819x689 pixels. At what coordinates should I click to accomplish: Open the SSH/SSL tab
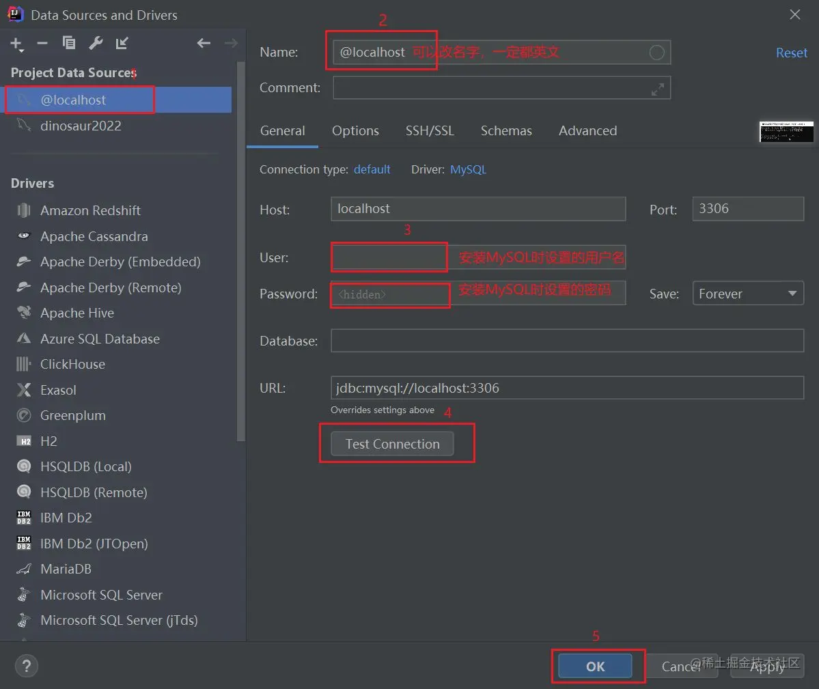[430, 130]
